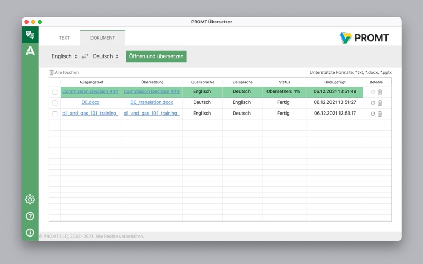Open DE_translation.docx link
Viewport: 423px width, 264px height.
(152, 102)
